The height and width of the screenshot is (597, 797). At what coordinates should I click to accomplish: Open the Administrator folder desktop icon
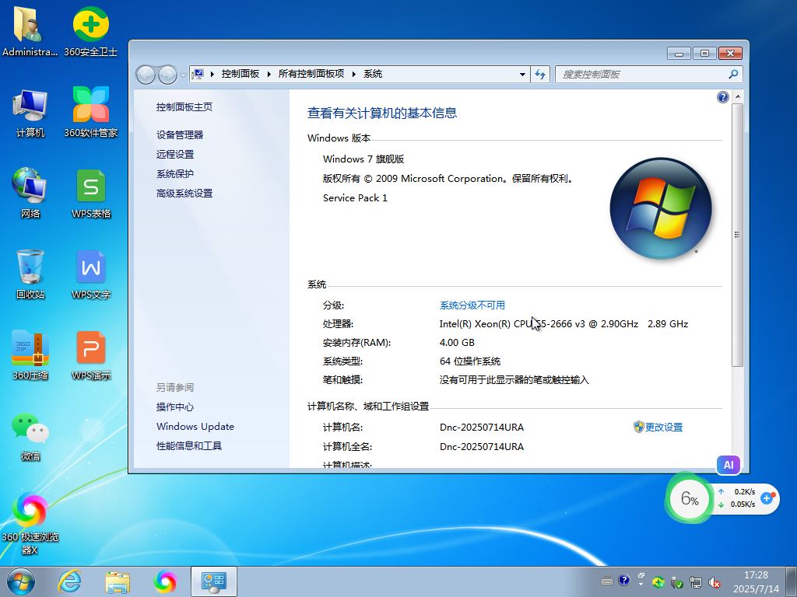29,30
